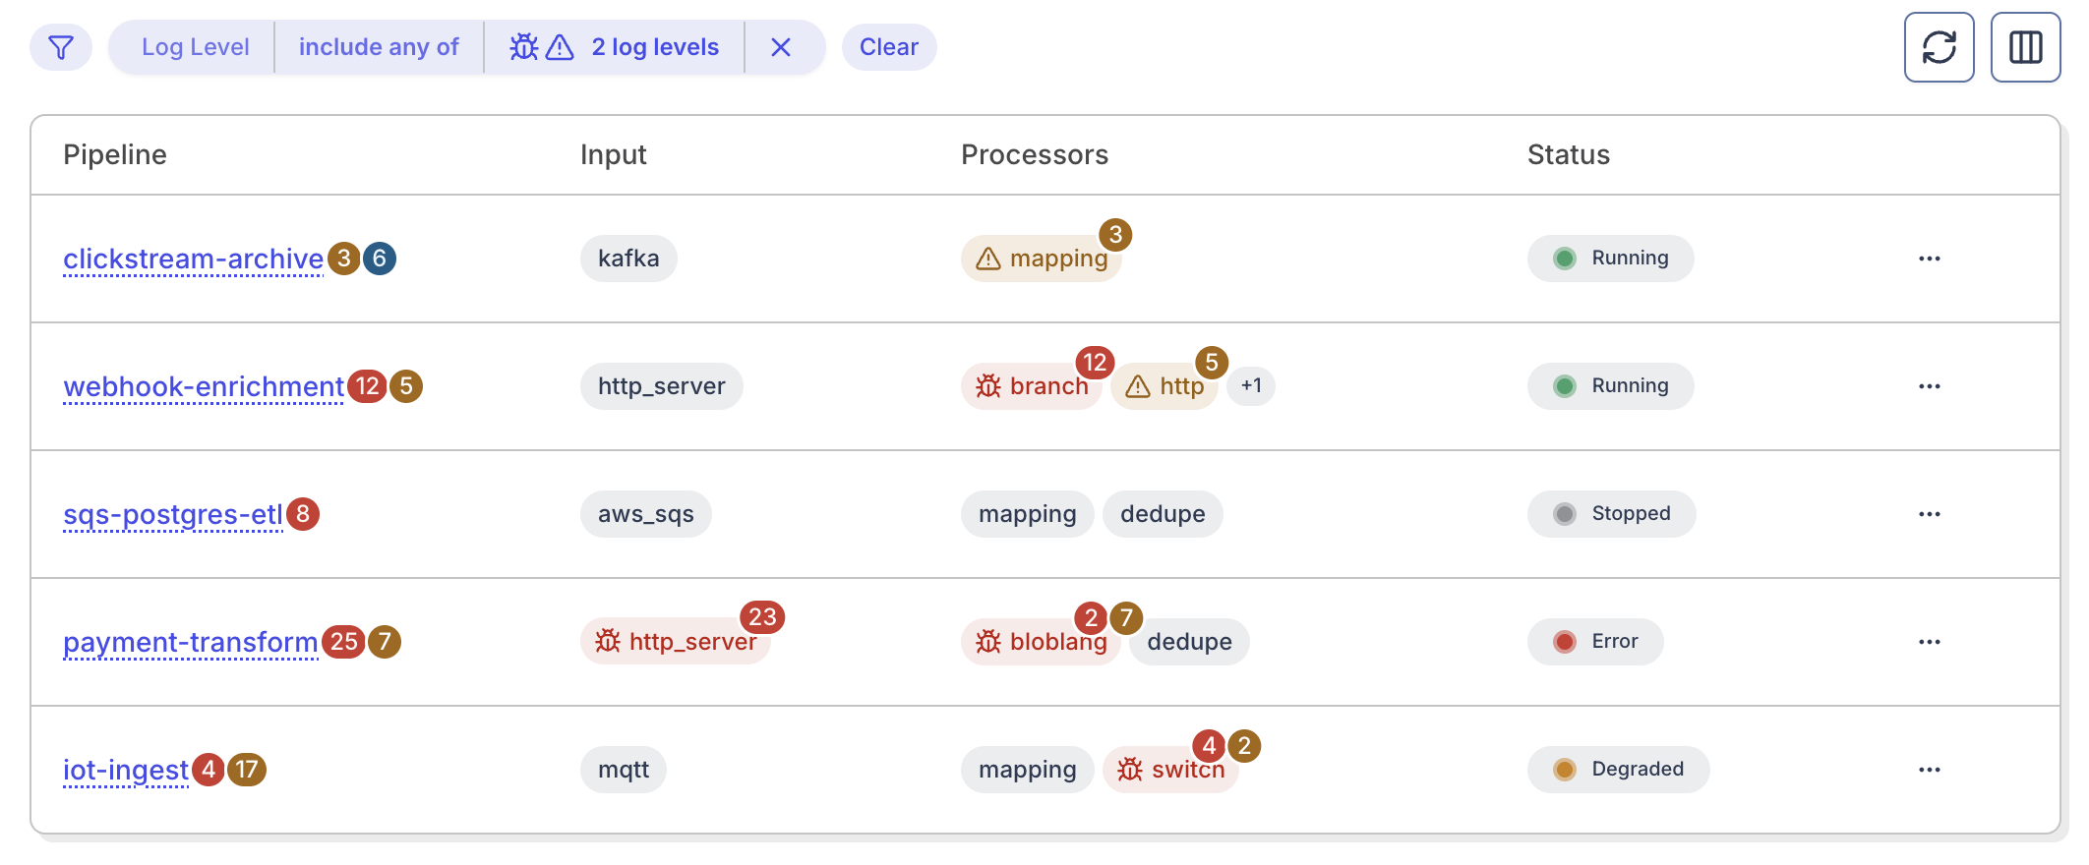Click the Stopped status badge
The height and width of the screenshot is (865, 2089).
click(1611, 514)
